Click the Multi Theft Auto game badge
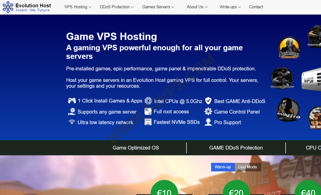321x195 pixels. (x=288, y=110)
